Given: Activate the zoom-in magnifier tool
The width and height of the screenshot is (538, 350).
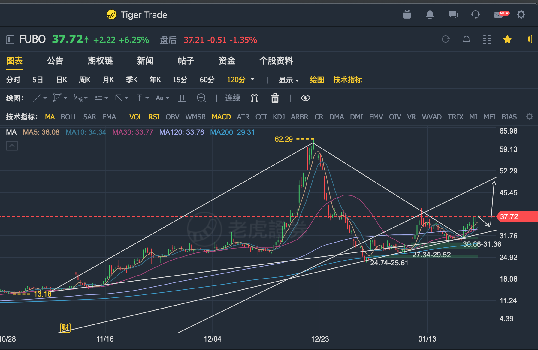Looking at the screenshot, I should click(201, 98).
